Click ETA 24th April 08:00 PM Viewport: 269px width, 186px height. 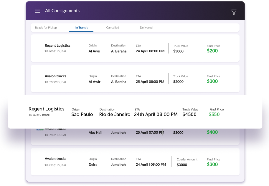[x=156, y=114]
